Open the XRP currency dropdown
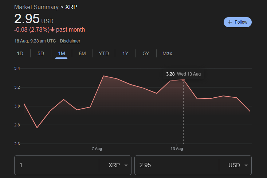267x178 pixels. (118, 165)
